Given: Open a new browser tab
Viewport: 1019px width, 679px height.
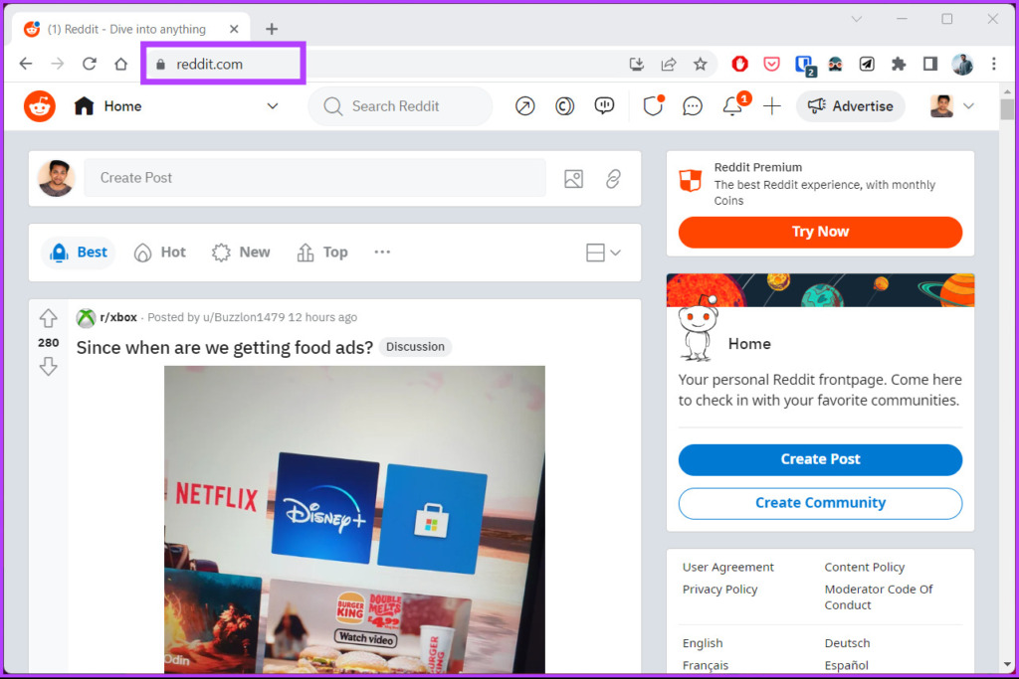Looking at the screenshot, I should tap(272, 29).
